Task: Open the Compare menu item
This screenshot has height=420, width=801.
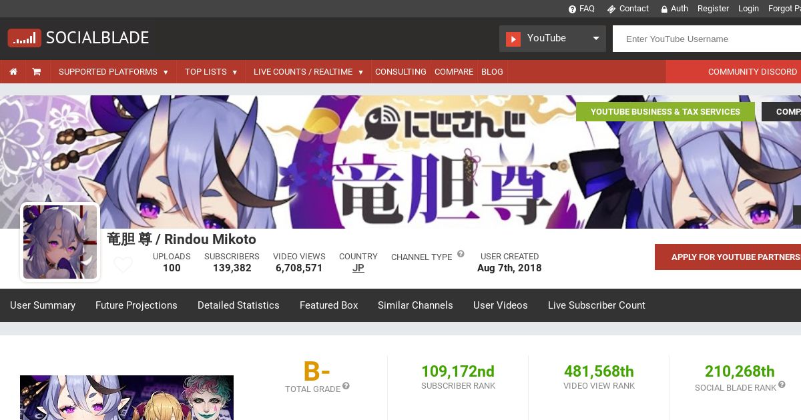Action: 454,71
